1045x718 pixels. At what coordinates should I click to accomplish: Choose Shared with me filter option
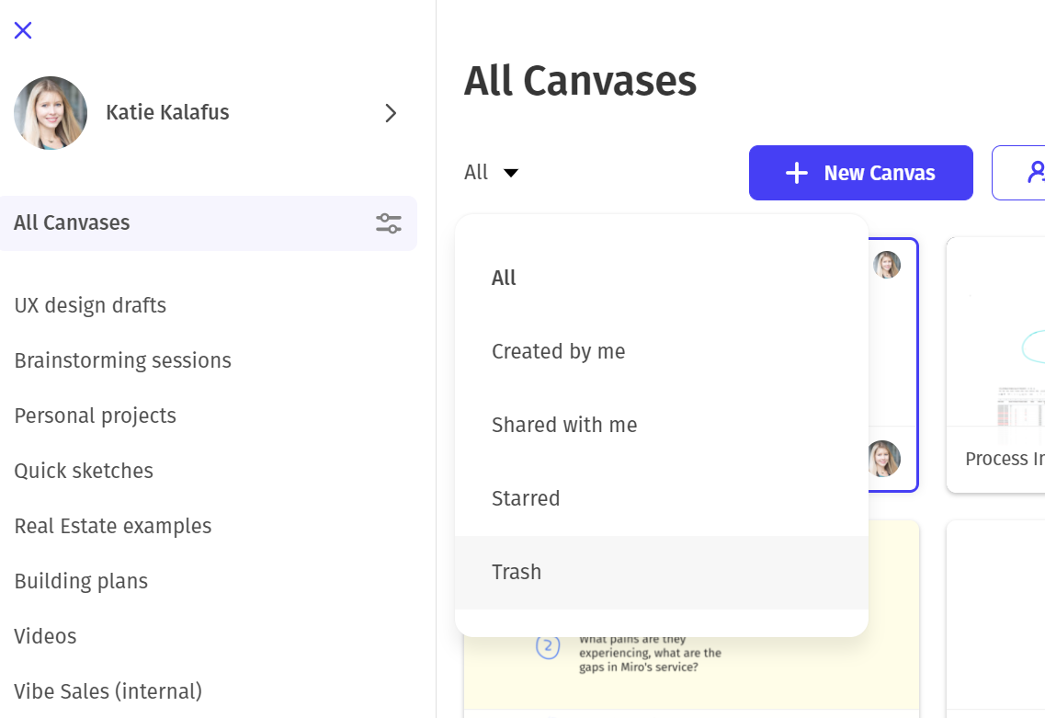coord(564,425)
